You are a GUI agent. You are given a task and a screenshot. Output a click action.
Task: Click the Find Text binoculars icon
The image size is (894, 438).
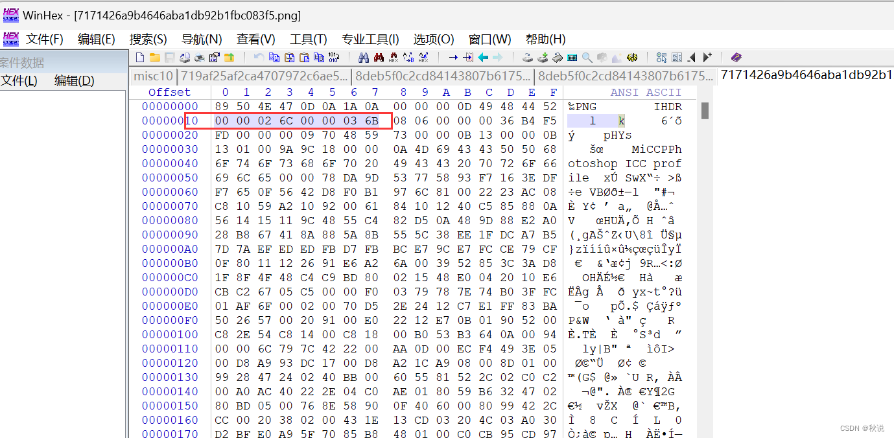click(x=364, y=57)
